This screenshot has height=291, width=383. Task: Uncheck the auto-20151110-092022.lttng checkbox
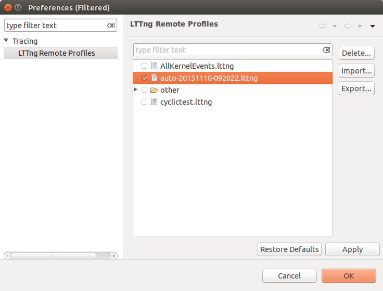point(145,78)
